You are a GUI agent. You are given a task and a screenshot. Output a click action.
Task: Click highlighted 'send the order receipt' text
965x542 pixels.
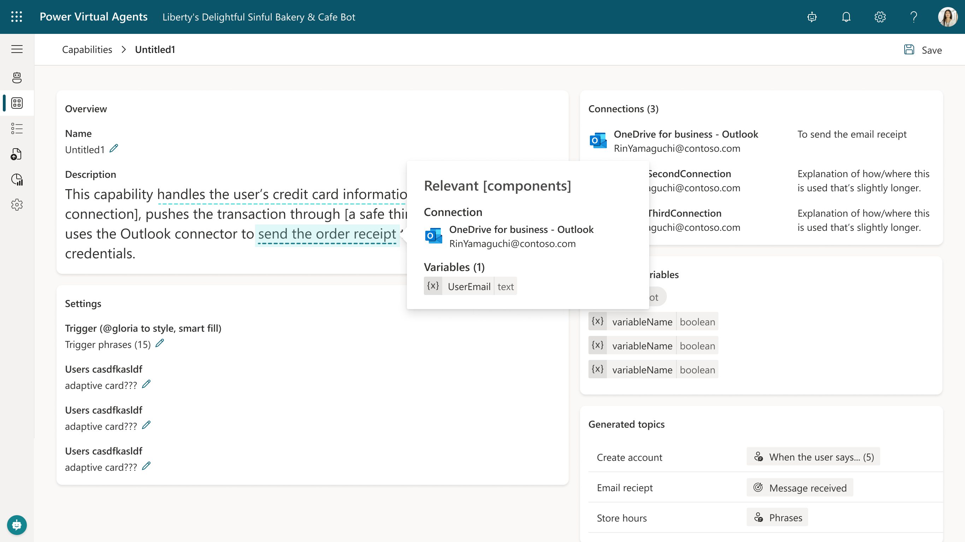click(327, 234)
